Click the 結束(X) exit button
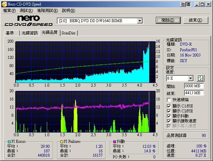This screenshot has width=213, height=161. (196, 20)
